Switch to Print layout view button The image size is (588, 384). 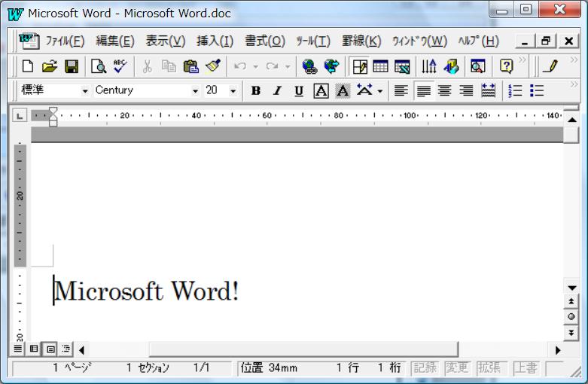[50, 349]
